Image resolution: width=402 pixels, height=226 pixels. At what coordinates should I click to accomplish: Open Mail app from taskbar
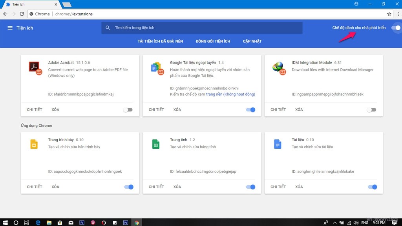tap(71, 223)
